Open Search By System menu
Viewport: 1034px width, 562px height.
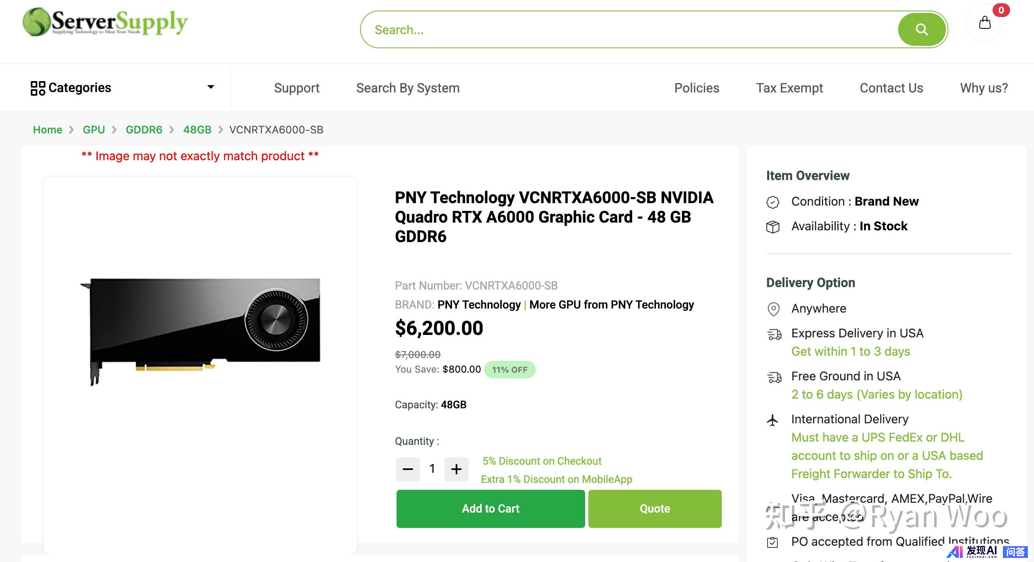[x=408, y=88]
